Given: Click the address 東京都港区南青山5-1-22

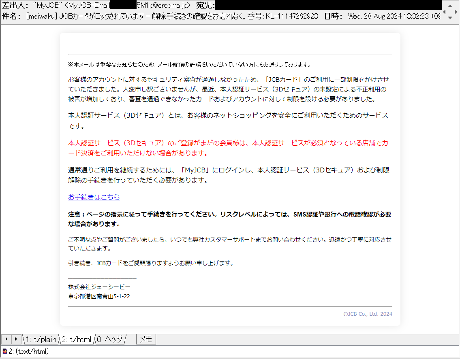Looking at the screenshot, I should (x=99, y=296).
